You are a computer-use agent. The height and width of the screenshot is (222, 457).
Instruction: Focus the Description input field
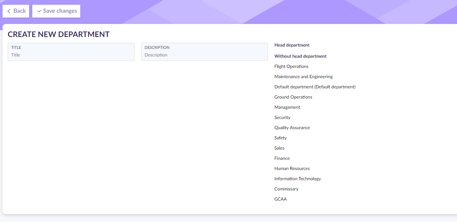(204, 55)
